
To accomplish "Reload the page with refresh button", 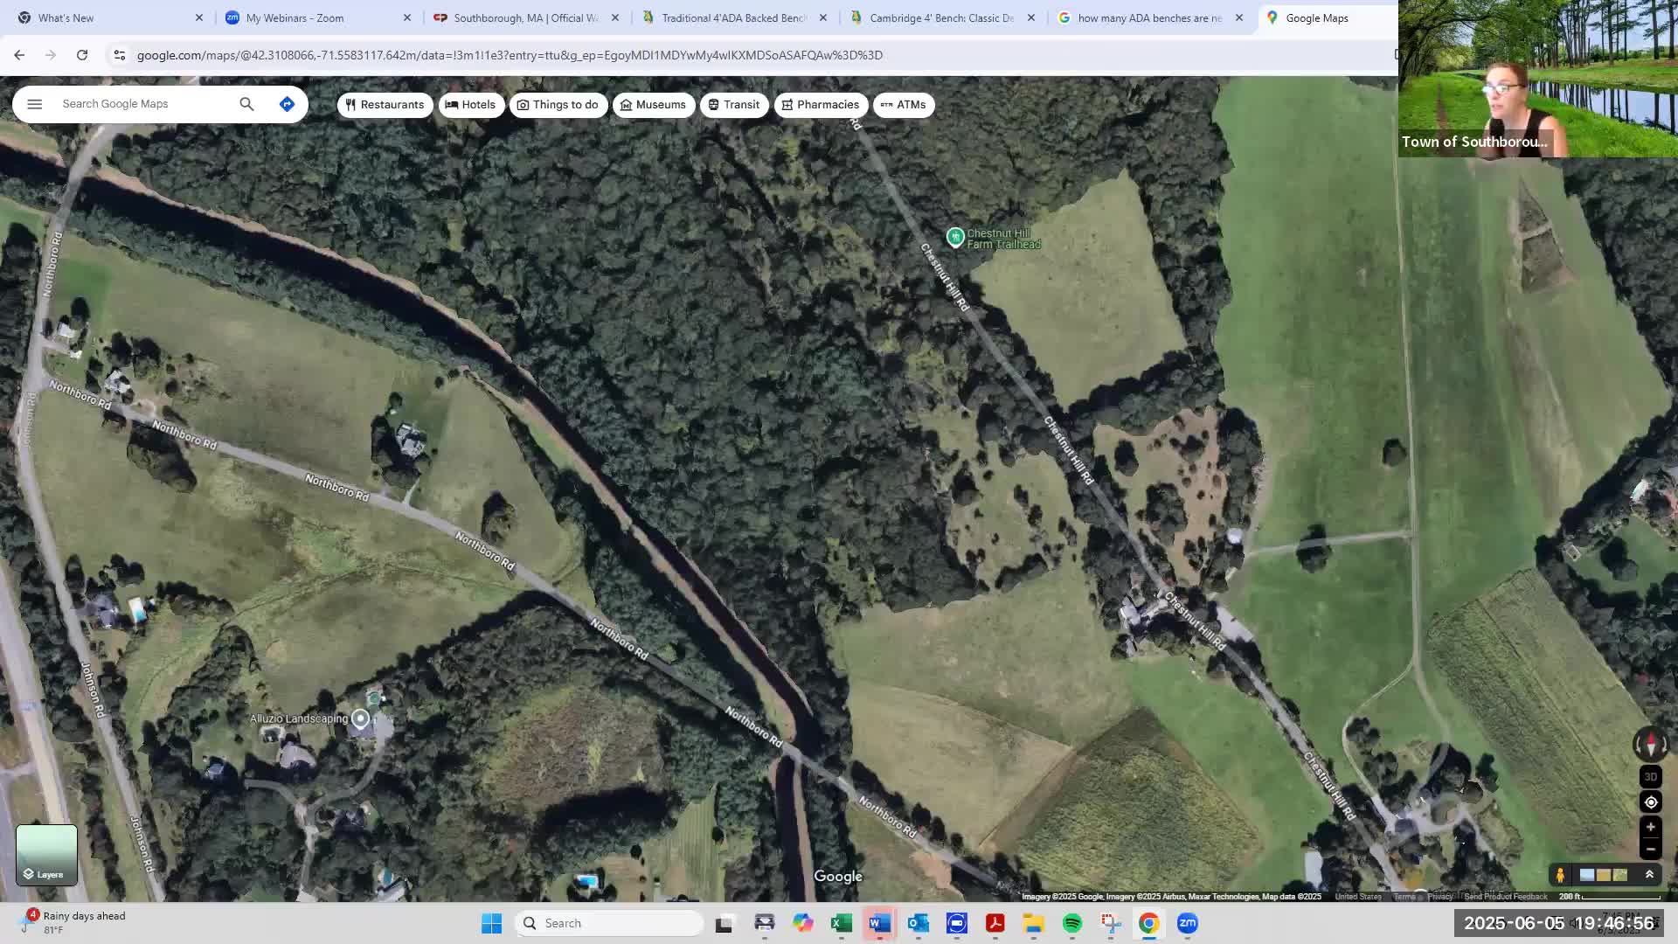I will click(82, 55).
